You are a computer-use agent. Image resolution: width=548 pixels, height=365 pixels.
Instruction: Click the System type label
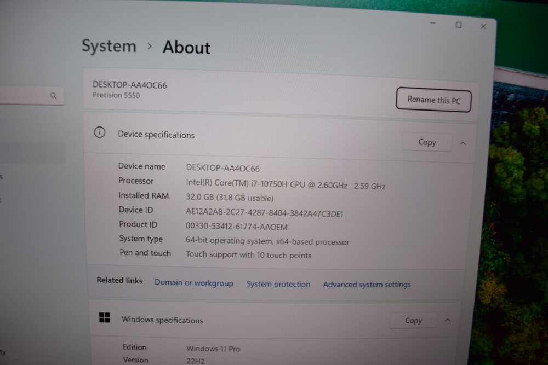[141, 239]
